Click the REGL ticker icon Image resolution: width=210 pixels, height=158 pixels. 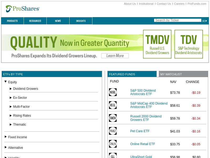(113, 105)
